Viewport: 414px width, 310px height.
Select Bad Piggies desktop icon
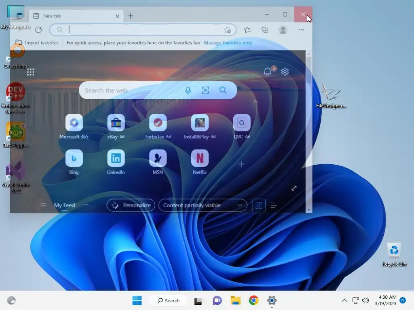(x=16, y=135)
